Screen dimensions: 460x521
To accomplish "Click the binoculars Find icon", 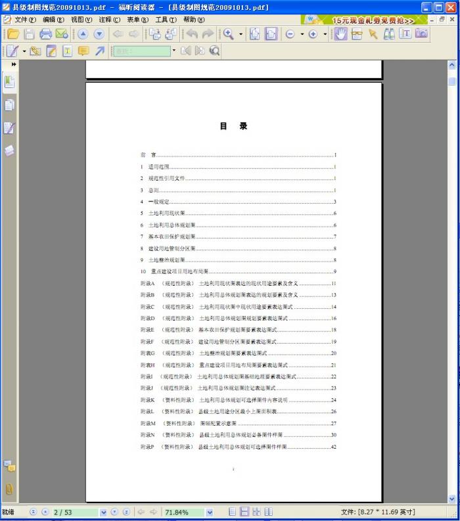I will point(390,34).
